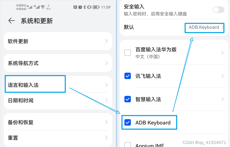
Task: Open 重置 chevron
Action: [x=107, y=138]
